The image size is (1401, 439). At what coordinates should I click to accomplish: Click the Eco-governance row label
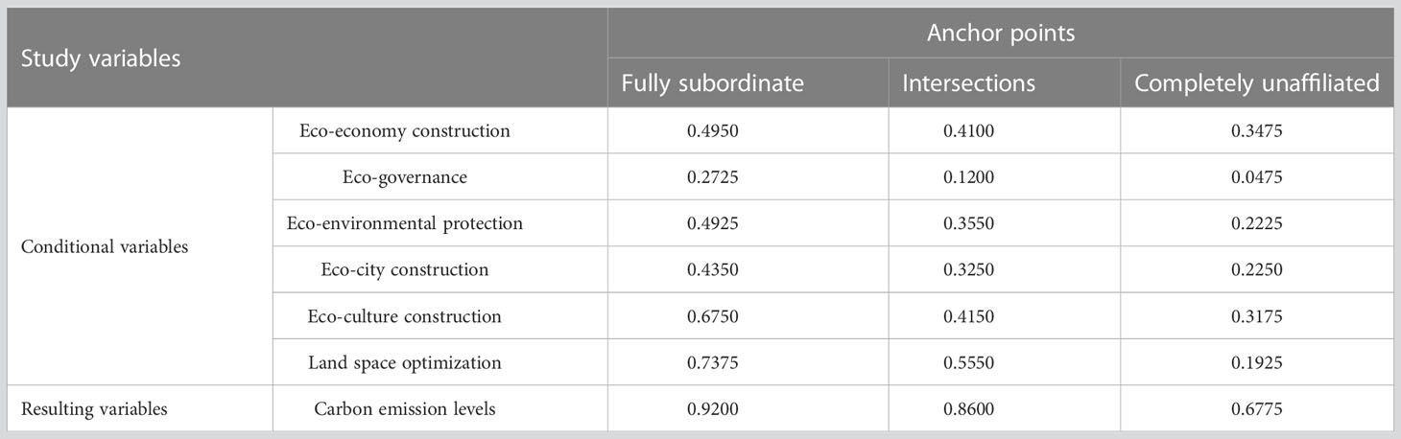pos(405,176)
